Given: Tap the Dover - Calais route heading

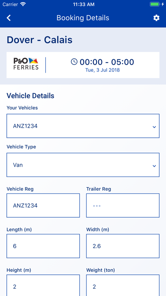Looking at the screenshot, I should pos(39,40).
